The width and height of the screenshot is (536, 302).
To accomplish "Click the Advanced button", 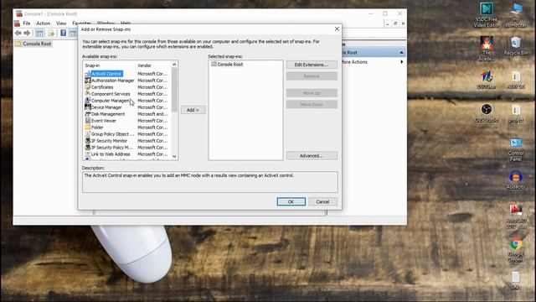I will coord(312,156).
